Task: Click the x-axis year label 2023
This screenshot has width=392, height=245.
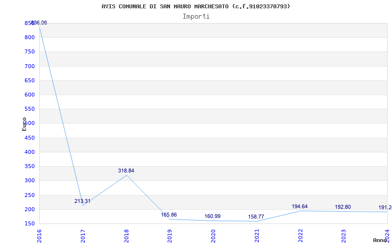Action: pos(344,236)
